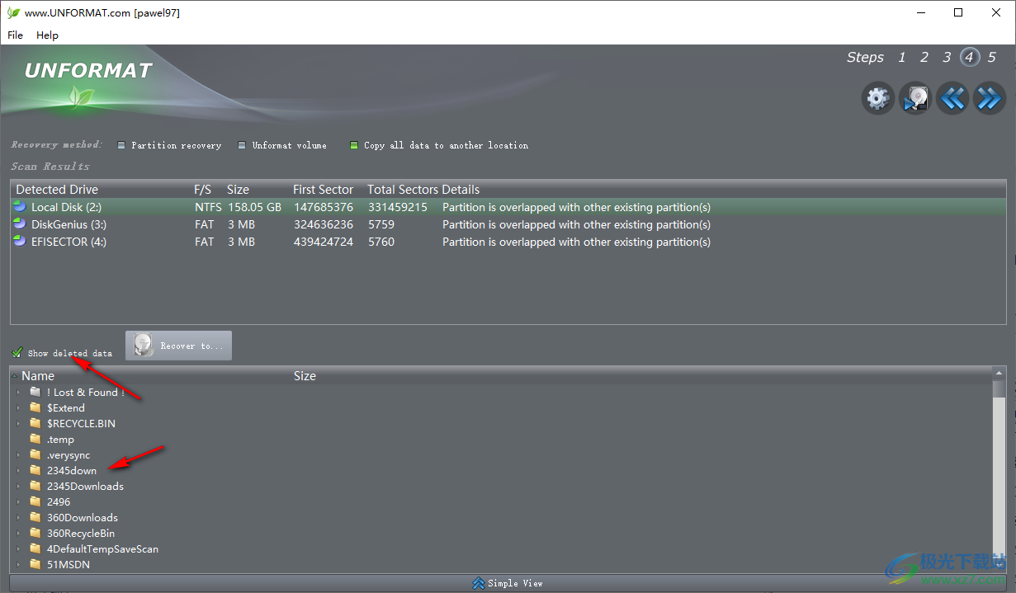Click the 2345Downloads folder icon
Viewport: 1016px width, 593px height.
(35, 486)
